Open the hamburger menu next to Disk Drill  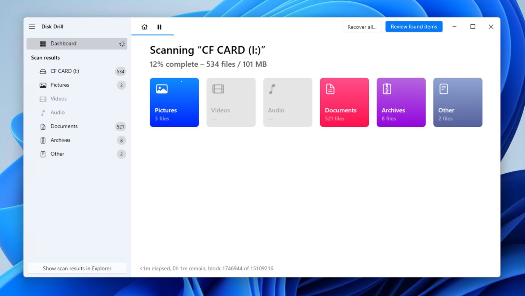click(32, 27)
